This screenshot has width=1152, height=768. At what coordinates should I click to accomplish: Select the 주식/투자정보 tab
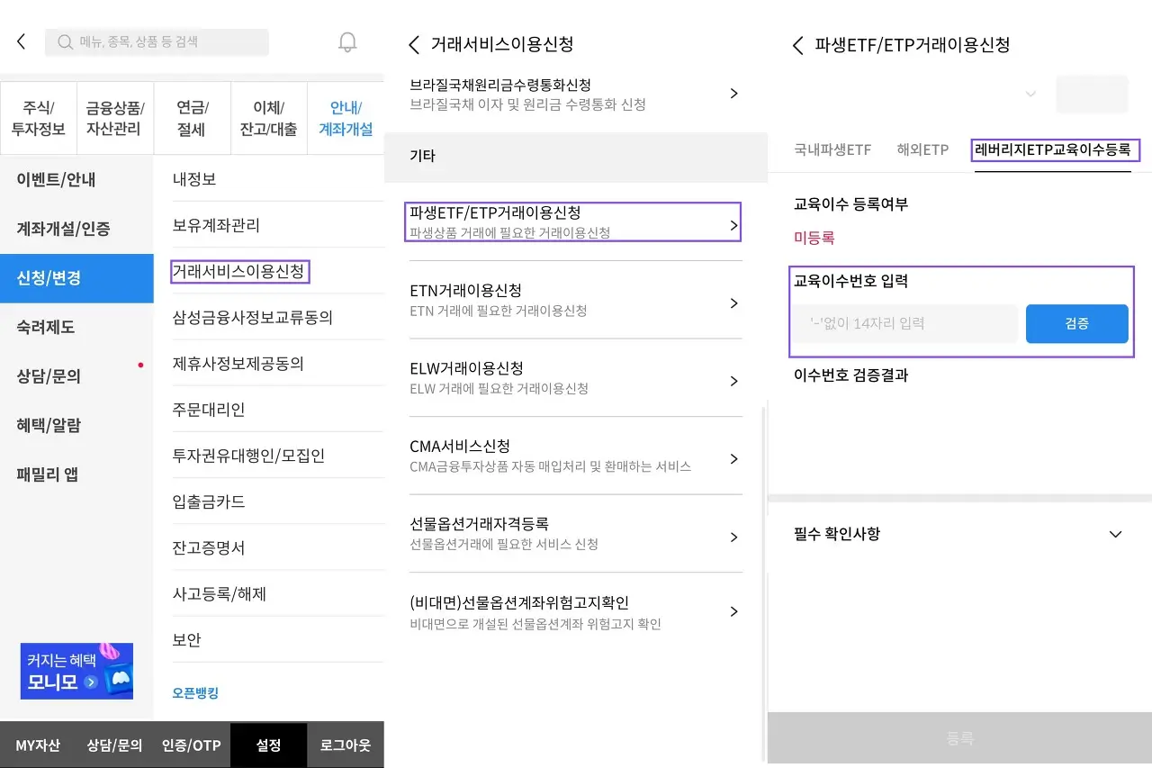click(39, 118)
